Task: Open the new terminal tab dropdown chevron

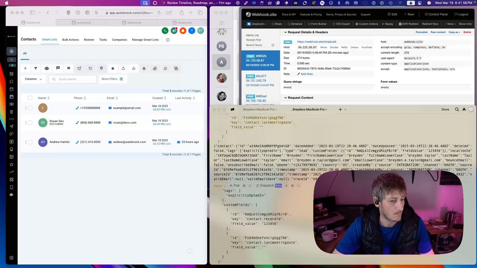Action: coord(345,109)
